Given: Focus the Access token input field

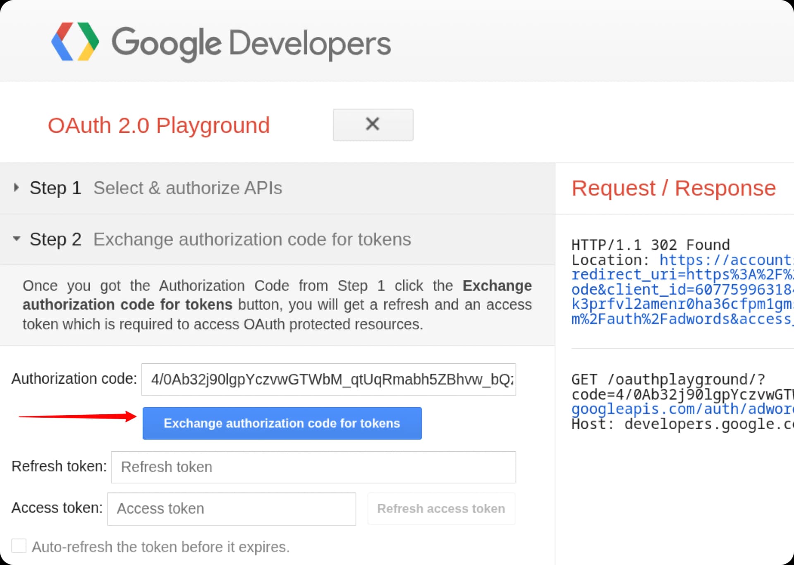Looking at the screenshot, I should (x=232, y=509).
